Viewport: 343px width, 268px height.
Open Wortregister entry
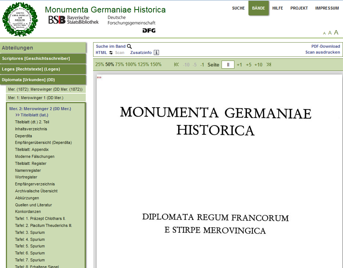click(x=26, y=177)
